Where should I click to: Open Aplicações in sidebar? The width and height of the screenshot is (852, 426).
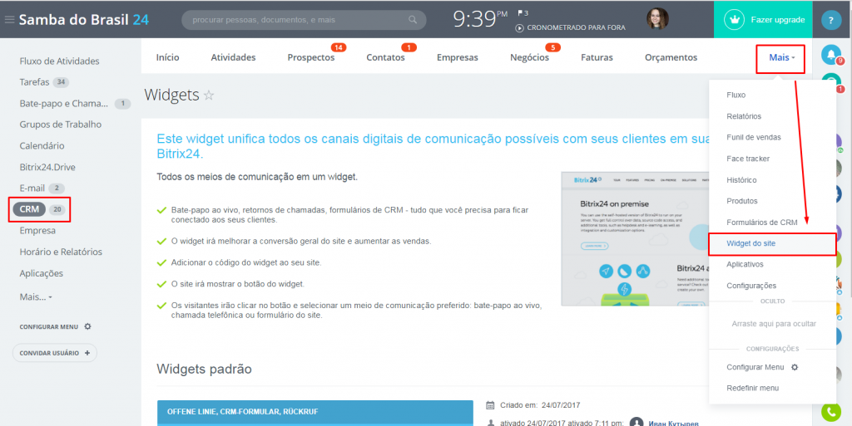pyautogui.click(x=42, y=273)
